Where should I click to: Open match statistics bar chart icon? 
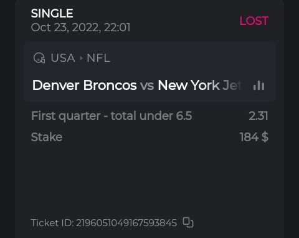point(259,86)
